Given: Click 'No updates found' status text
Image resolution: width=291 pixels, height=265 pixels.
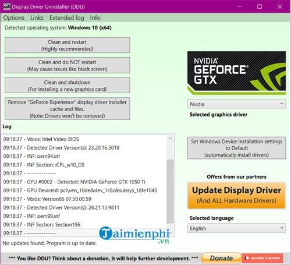Looking at the screenshot, I should point(49,243).
